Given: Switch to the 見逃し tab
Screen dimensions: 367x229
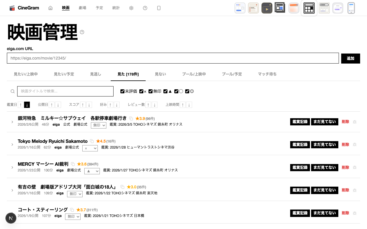Looking at the screenshot, I should coord(95,74).
